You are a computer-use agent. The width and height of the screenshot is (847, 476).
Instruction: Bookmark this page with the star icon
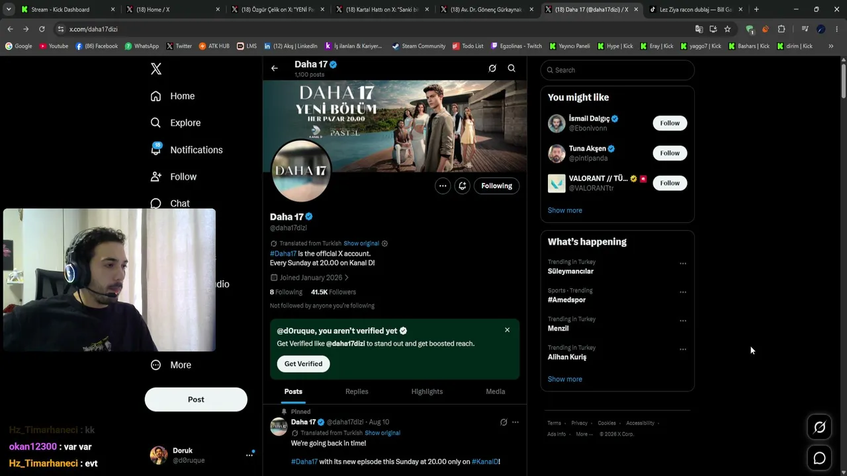[x=727, y=29]
